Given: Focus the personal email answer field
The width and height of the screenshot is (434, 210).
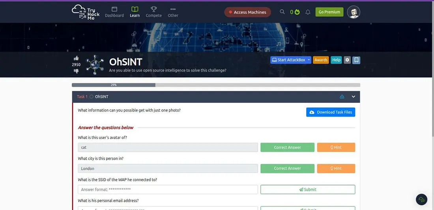Looking at the screenshot, I should click(168, 208).
